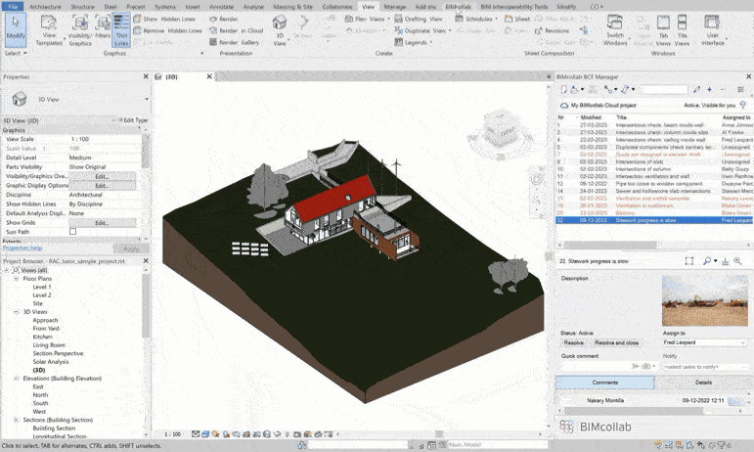Screen dimensions: 754x452
Task: Toggle Thin Lines display mode
Action: click(x=121, y=31)
